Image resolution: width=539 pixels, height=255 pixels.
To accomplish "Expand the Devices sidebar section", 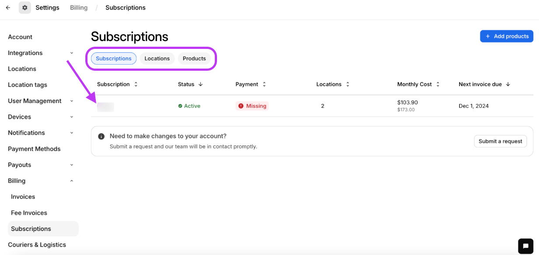I will 71,117.
